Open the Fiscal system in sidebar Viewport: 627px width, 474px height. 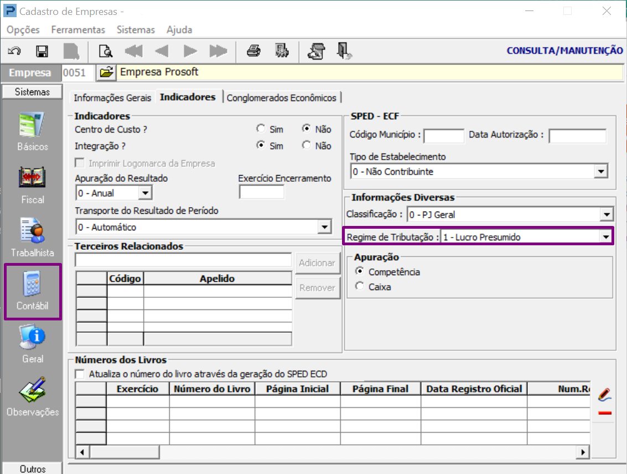pyautogui.click(x=33, y=185)
